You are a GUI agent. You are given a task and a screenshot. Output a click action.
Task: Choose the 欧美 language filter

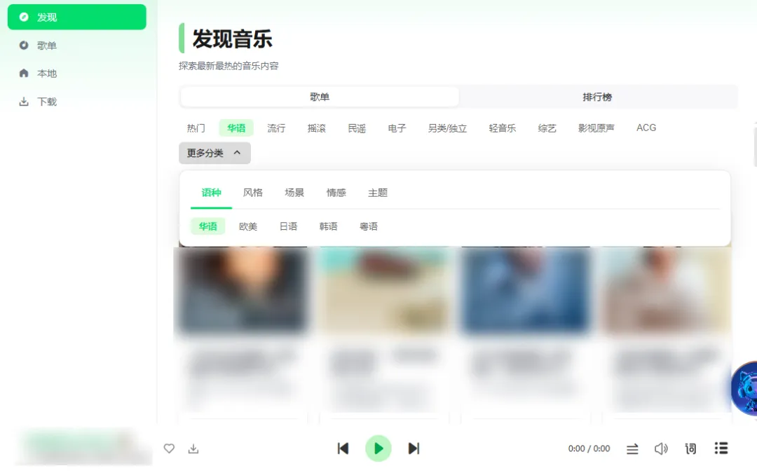[248, 226]
